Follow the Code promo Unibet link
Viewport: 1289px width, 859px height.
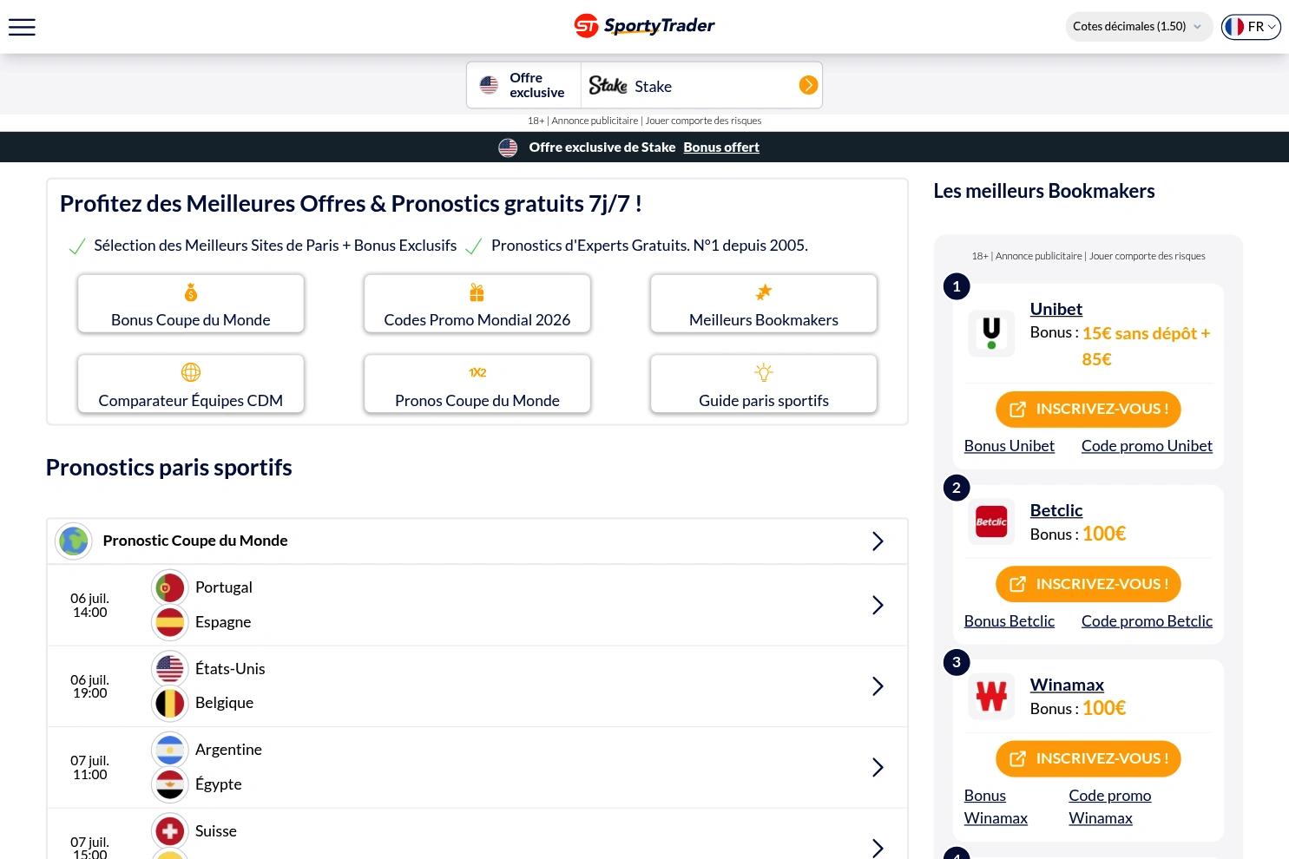tap(1147, 446)
